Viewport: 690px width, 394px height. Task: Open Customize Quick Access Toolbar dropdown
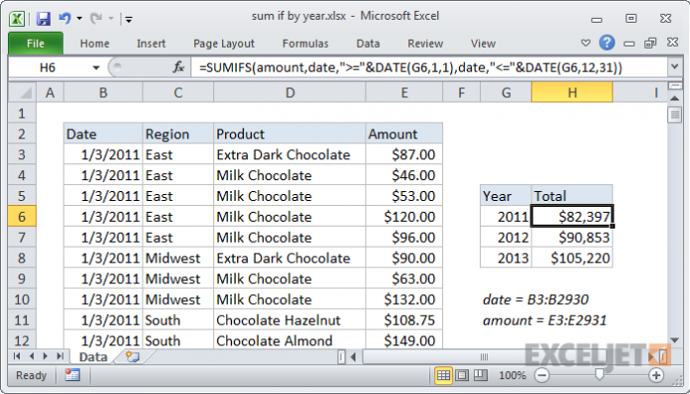click(x=129, y=19)
